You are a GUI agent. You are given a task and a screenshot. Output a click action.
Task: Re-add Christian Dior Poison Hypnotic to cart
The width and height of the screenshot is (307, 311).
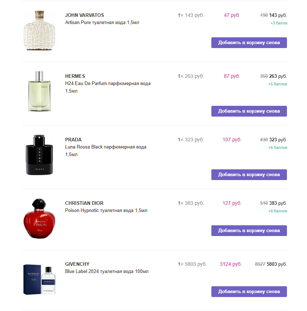(249, 231)
